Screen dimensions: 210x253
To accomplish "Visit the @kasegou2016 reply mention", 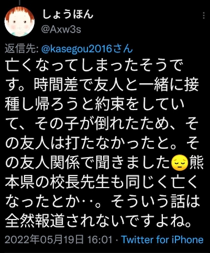I will pos(77,49).
